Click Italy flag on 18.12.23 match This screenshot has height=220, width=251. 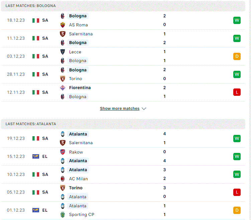(x=36, y=20)
